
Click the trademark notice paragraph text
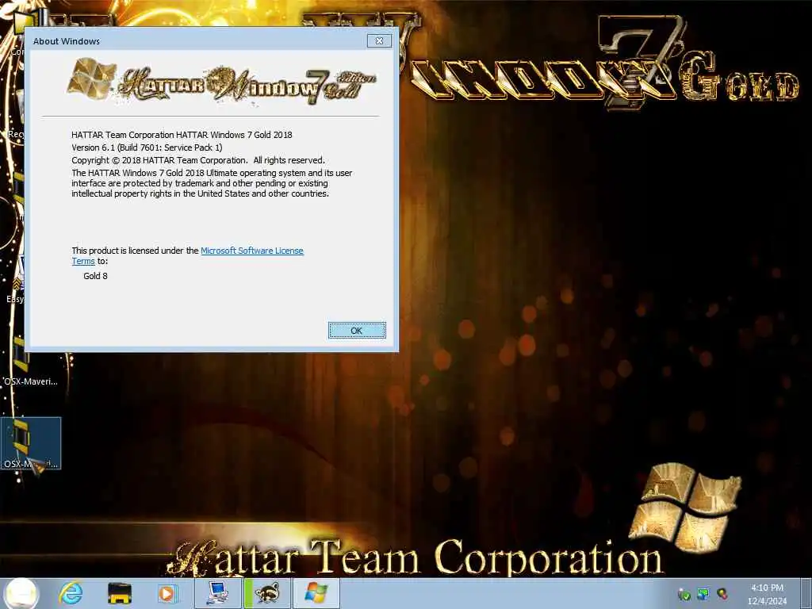point(212,183)
